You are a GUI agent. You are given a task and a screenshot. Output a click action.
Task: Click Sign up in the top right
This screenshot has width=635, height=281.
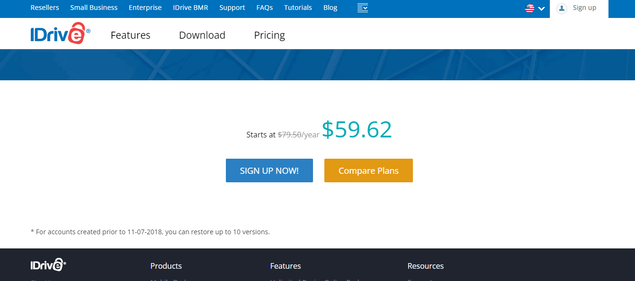pyautogui.click(x=585, y=8)
